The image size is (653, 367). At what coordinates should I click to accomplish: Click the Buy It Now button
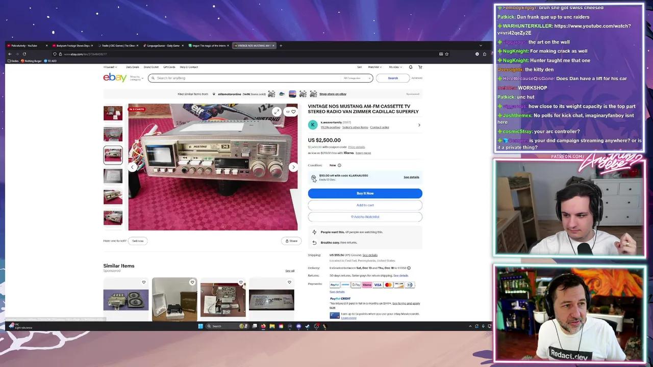(x=365, y=193)
